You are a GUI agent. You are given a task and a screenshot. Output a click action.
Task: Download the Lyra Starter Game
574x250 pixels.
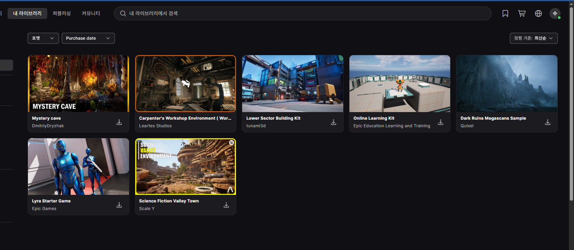click(x=119, y=205)
